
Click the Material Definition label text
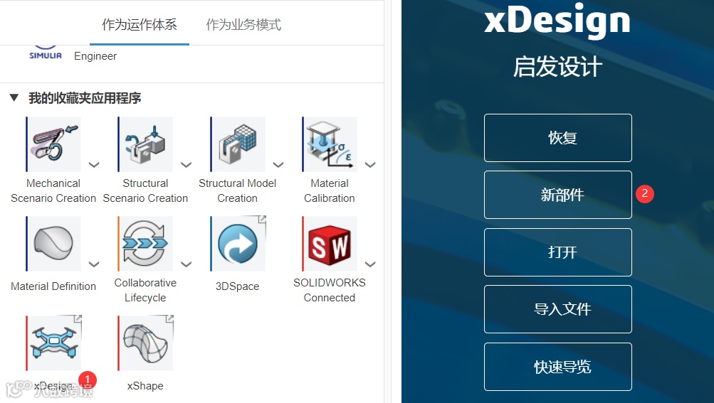point(53,286)
